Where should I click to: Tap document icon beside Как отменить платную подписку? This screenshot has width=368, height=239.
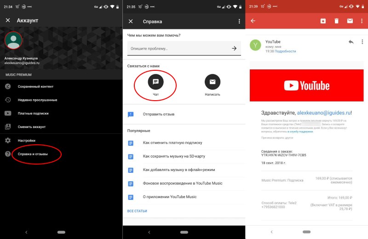click(x=131, y=143)
